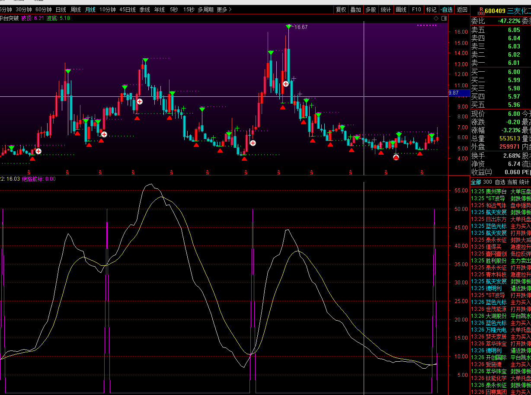
Task: Click the leftmost circled plus buy marker
Action: 38,151
